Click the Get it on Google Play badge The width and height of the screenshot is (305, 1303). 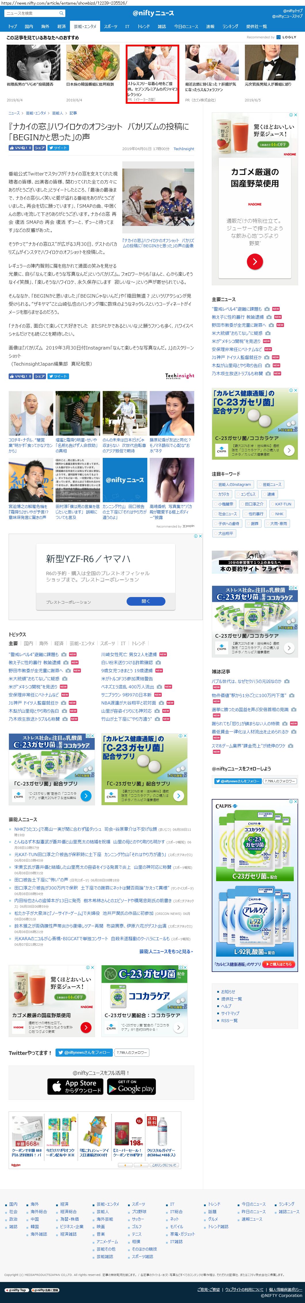point(131,1086)
